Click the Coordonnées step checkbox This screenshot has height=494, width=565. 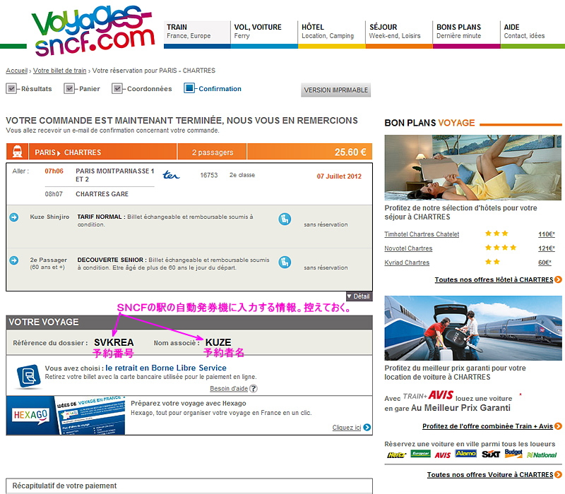117,89
